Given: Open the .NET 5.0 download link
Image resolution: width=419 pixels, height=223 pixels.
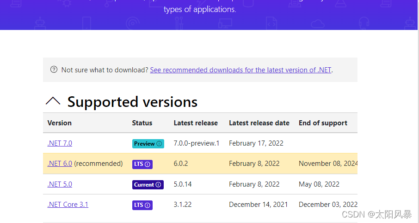Looking at the screenshot, I should coord(60,184).
